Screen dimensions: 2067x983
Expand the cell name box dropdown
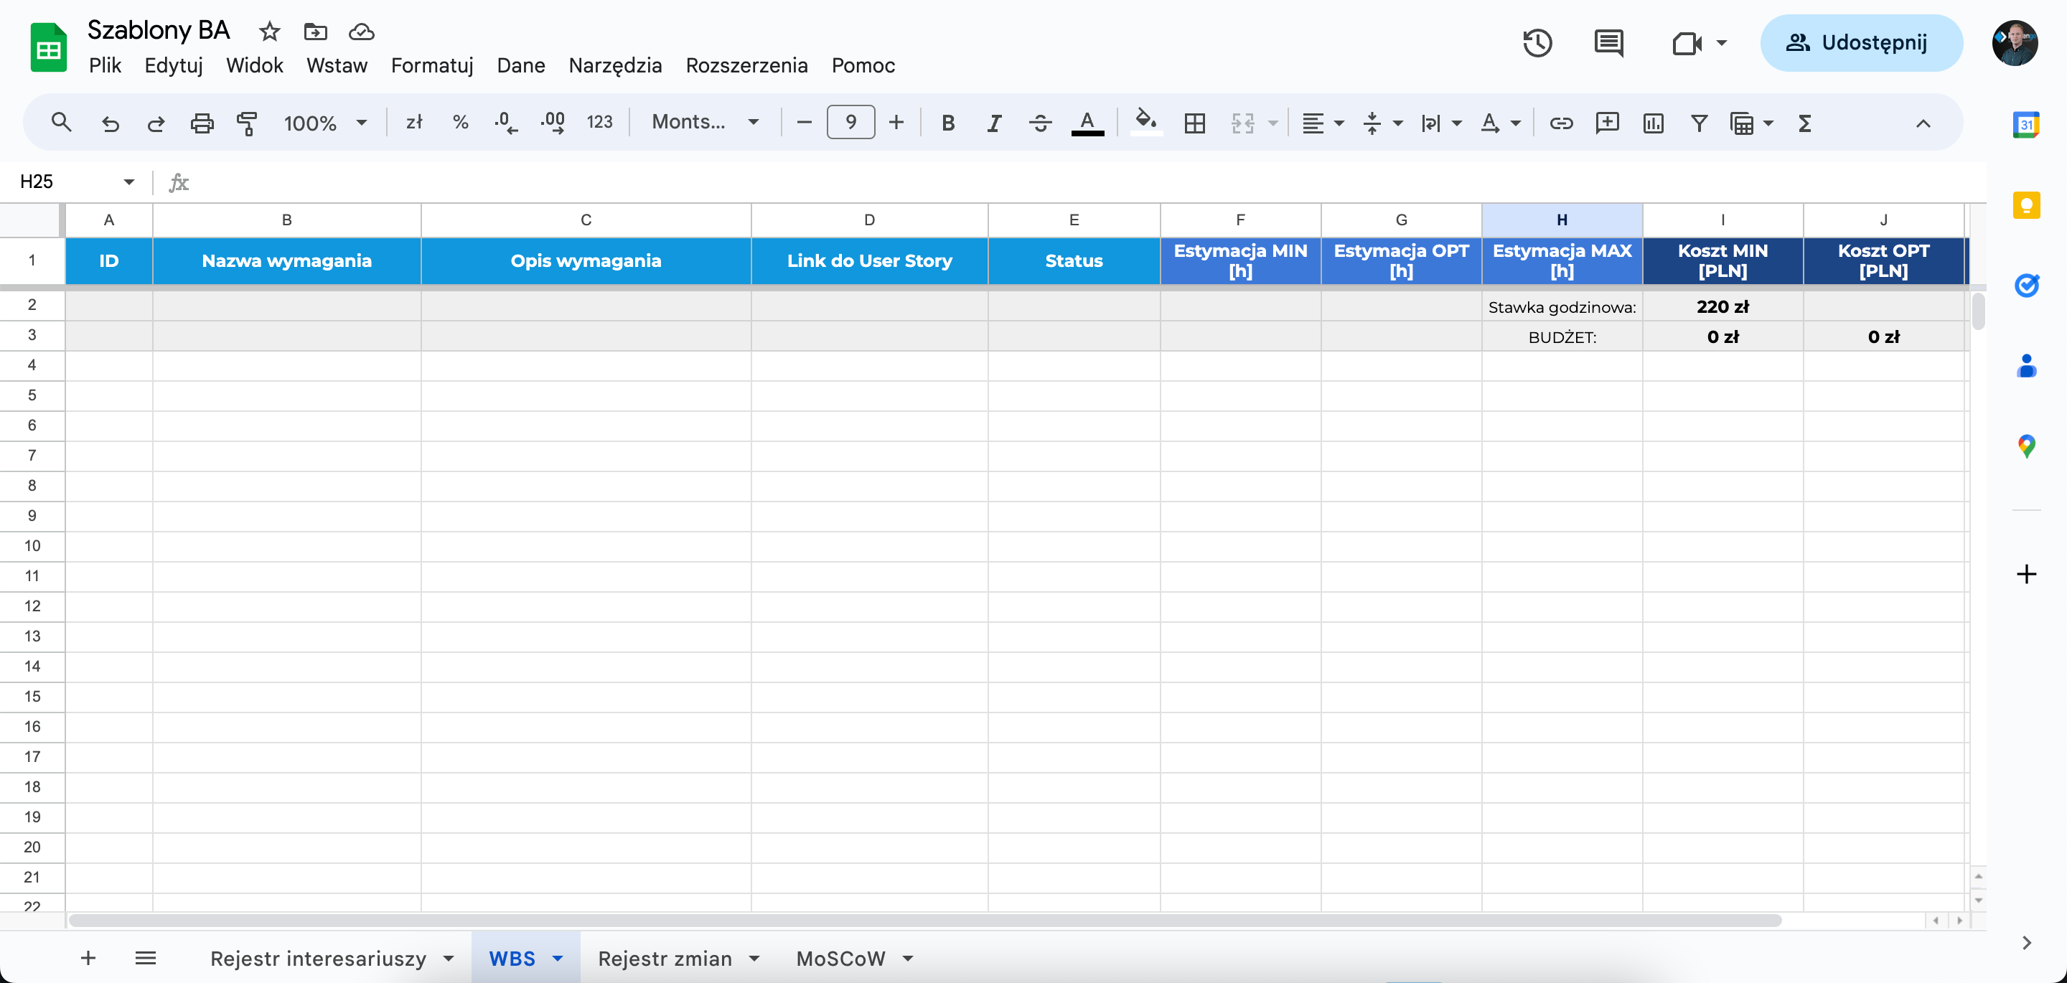click(x=128, y=182)
